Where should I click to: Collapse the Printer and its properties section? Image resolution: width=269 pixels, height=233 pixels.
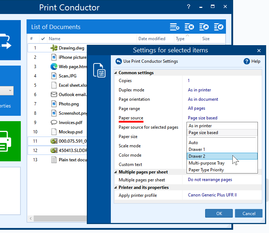[115, 187]
